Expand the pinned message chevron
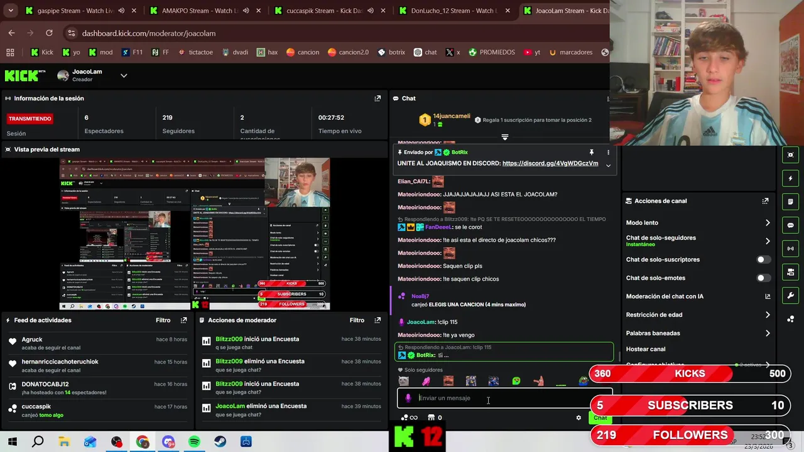This screenshot has height=452, width=804. (608, 165)
